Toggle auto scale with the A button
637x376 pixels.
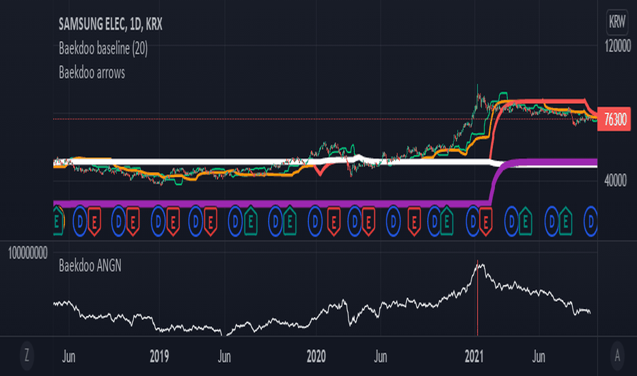click(617, 355)
